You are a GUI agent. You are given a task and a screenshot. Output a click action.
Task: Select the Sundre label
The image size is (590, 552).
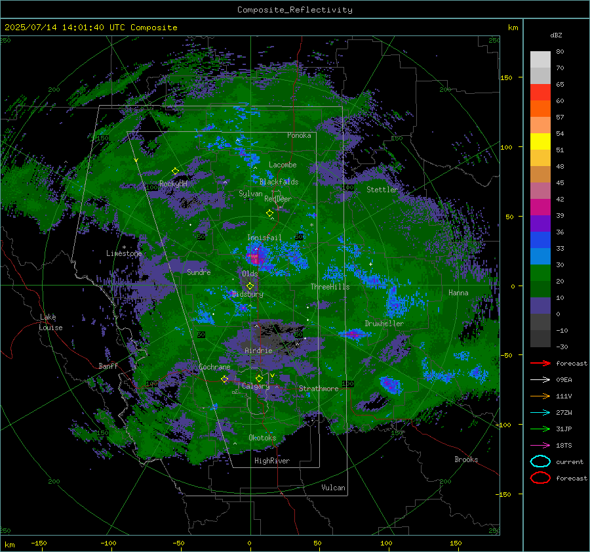pos(199,272)
